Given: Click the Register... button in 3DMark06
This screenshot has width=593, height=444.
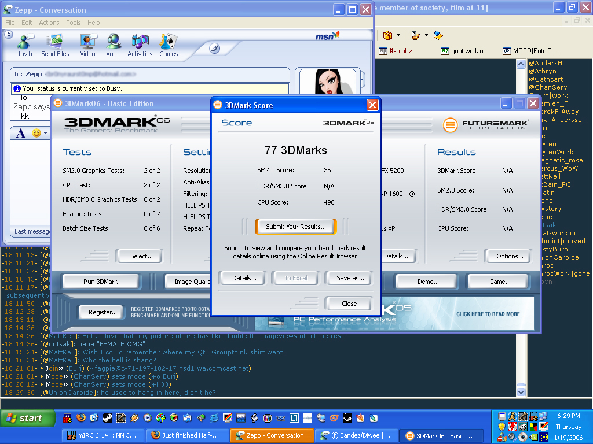Looking at the screenshot, I should tap(103, 312).
